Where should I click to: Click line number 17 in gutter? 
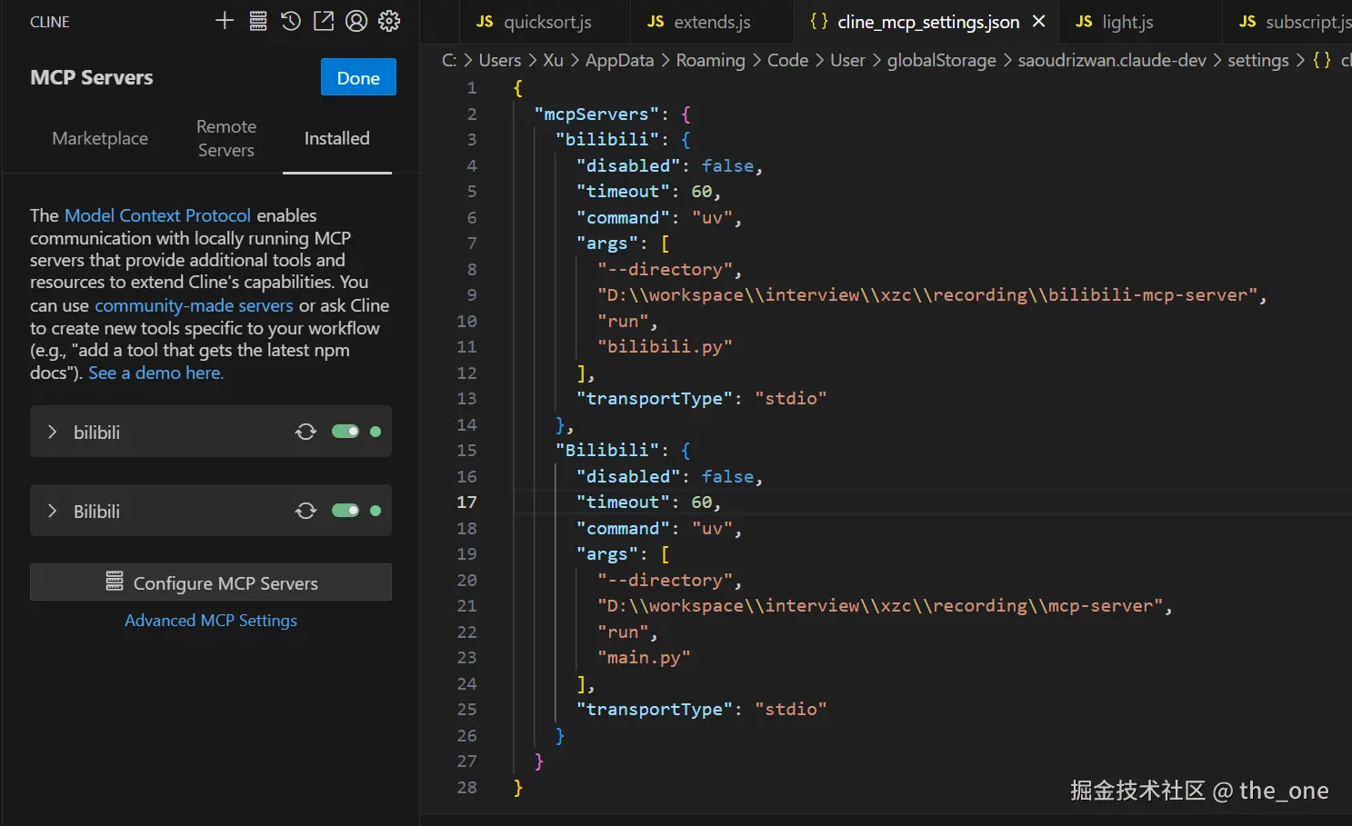pos(466,502)
